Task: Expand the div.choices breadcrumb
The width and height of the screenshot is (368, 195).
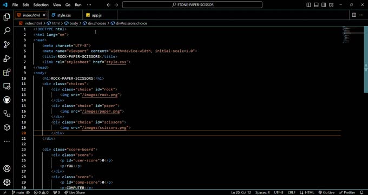Action: 94,23
